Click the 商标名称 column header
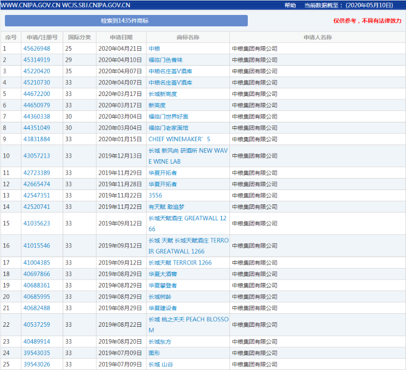Image resolution: width=406 pixels, height=370 pixels. pyautogui.click(x=188, y=37)
